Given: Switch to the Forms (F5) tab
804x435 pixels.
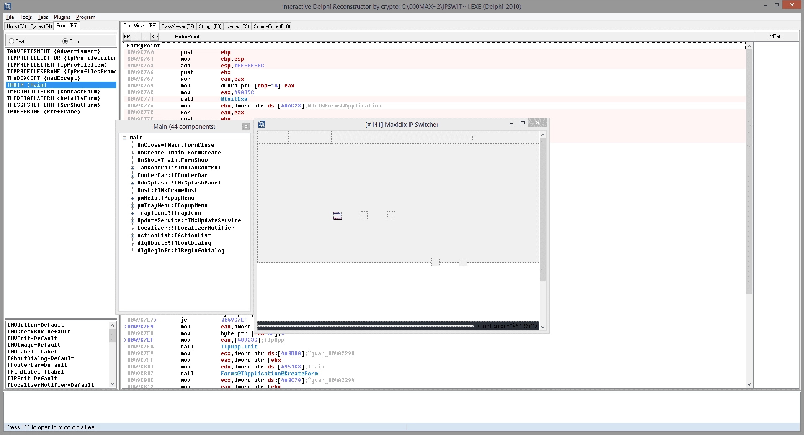Looking at the screenshot, I should (67, 26).
